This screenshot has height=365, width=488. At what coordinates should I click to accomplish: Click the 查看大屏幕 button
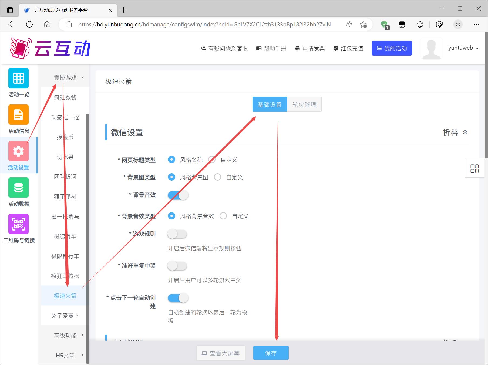[x=221, y=353]
